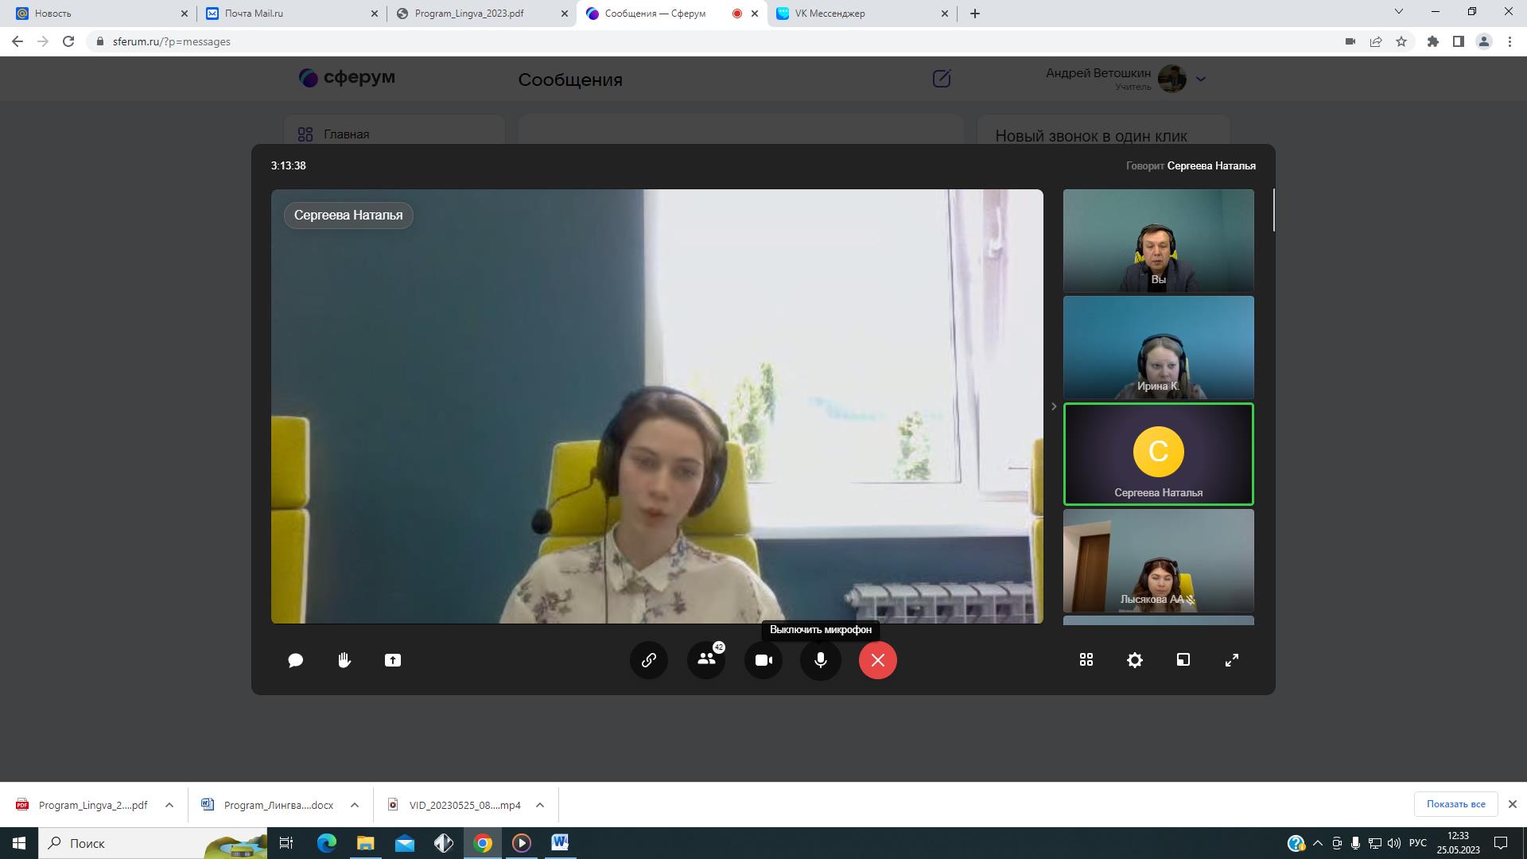The width and height of the screenshot is (1527, 859).
Task: Start screen sharing in call
Action: click(x=393, y=660)
